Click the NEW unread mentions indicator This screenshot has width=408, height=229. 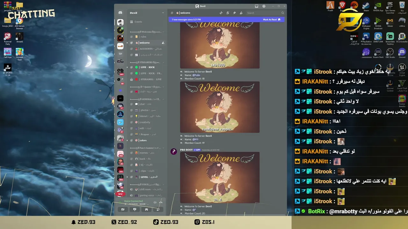[120, 194]
